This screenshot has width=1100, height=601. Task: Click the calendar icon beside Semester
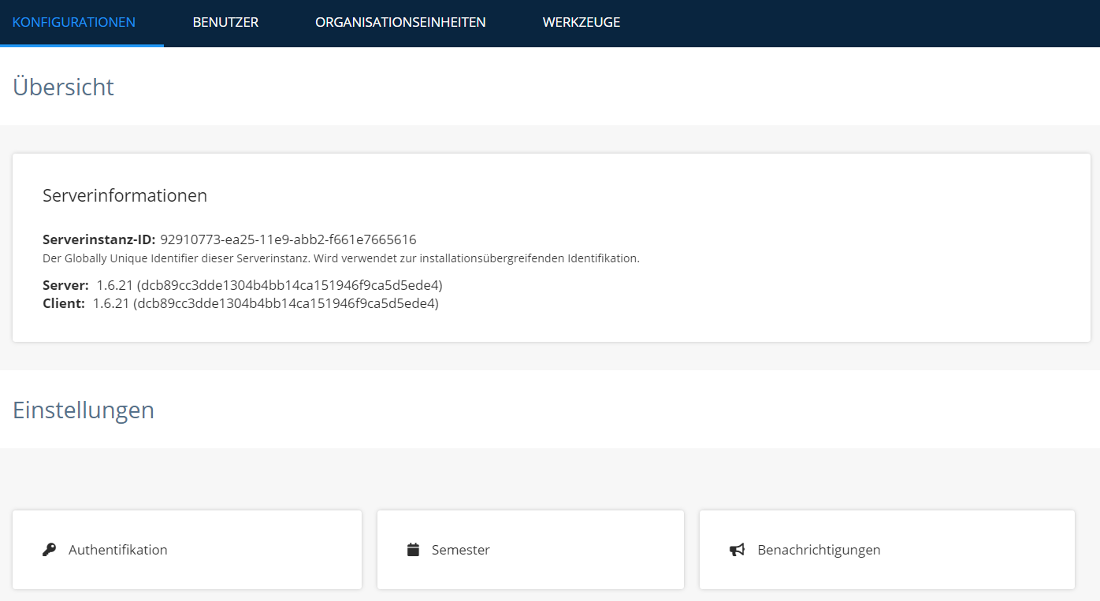413,550
